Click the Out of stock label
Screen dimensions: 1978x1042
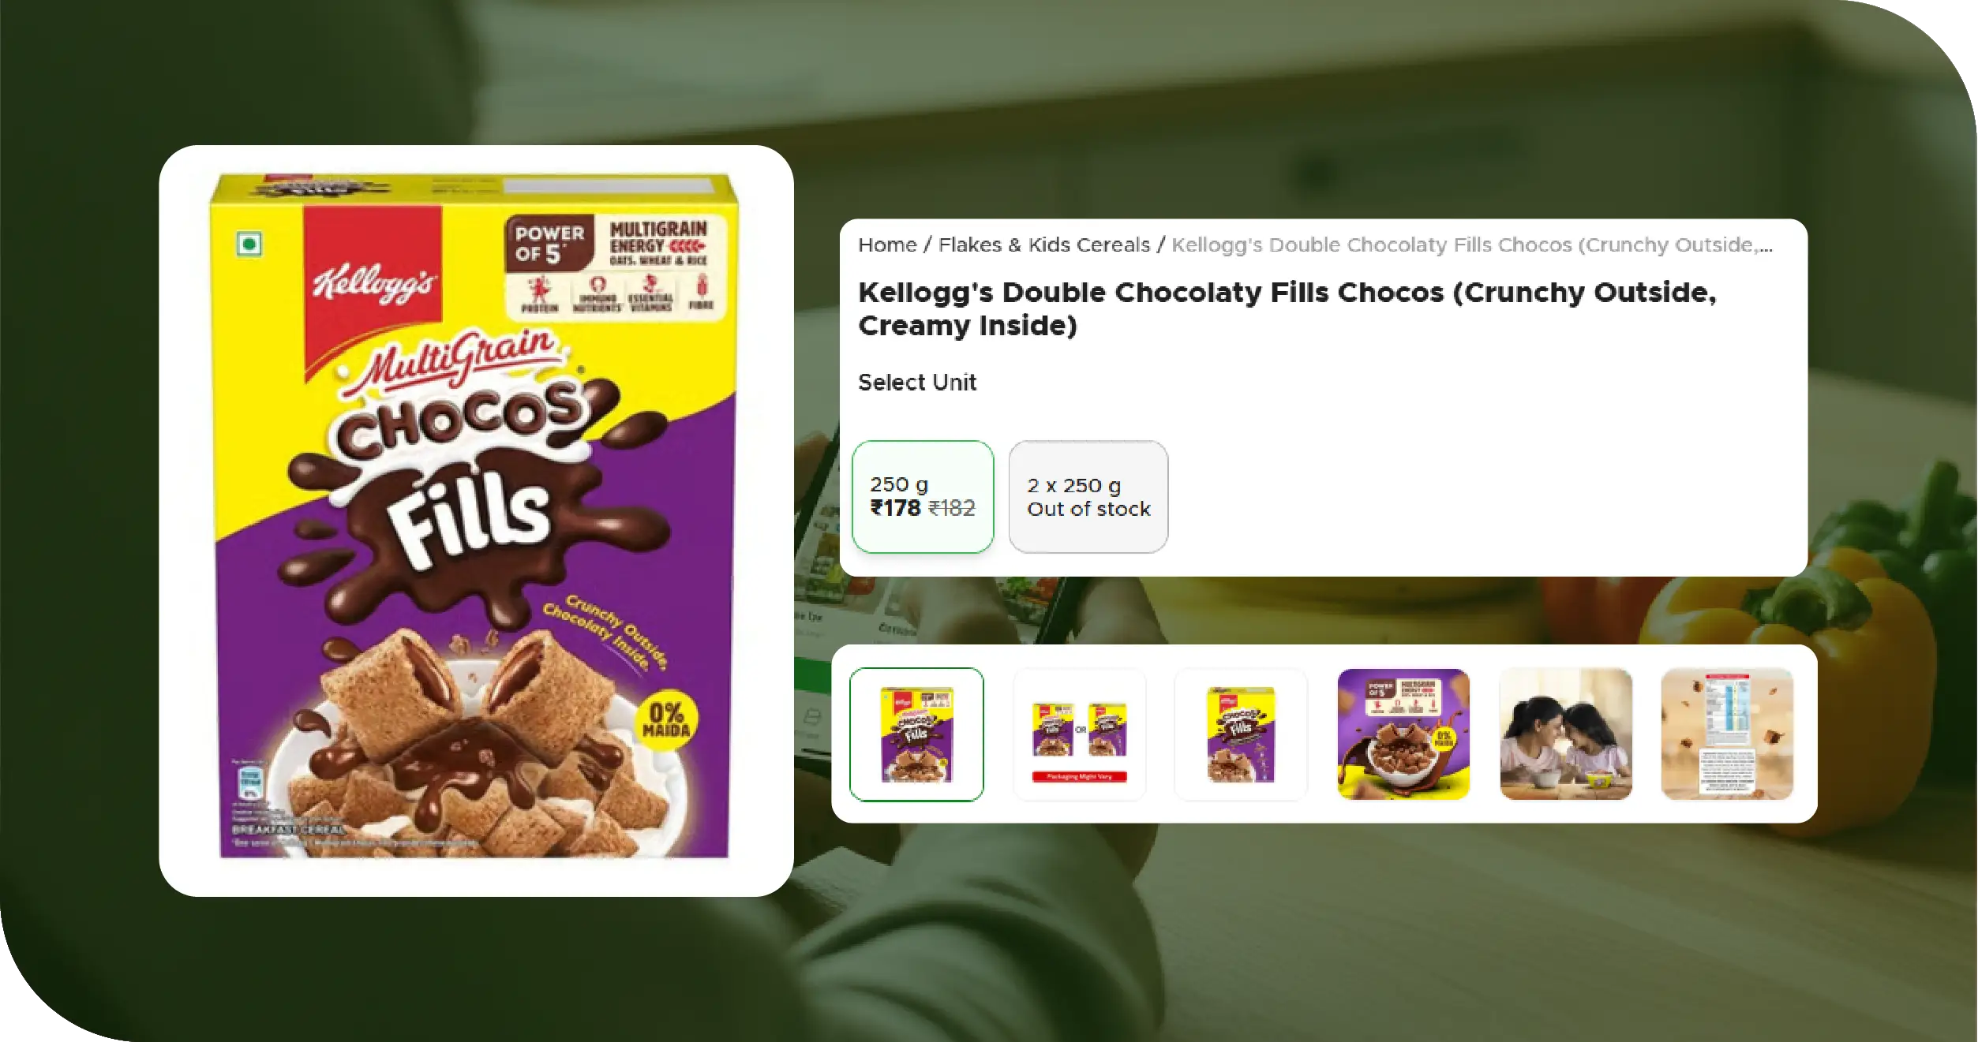(1088, 510)
